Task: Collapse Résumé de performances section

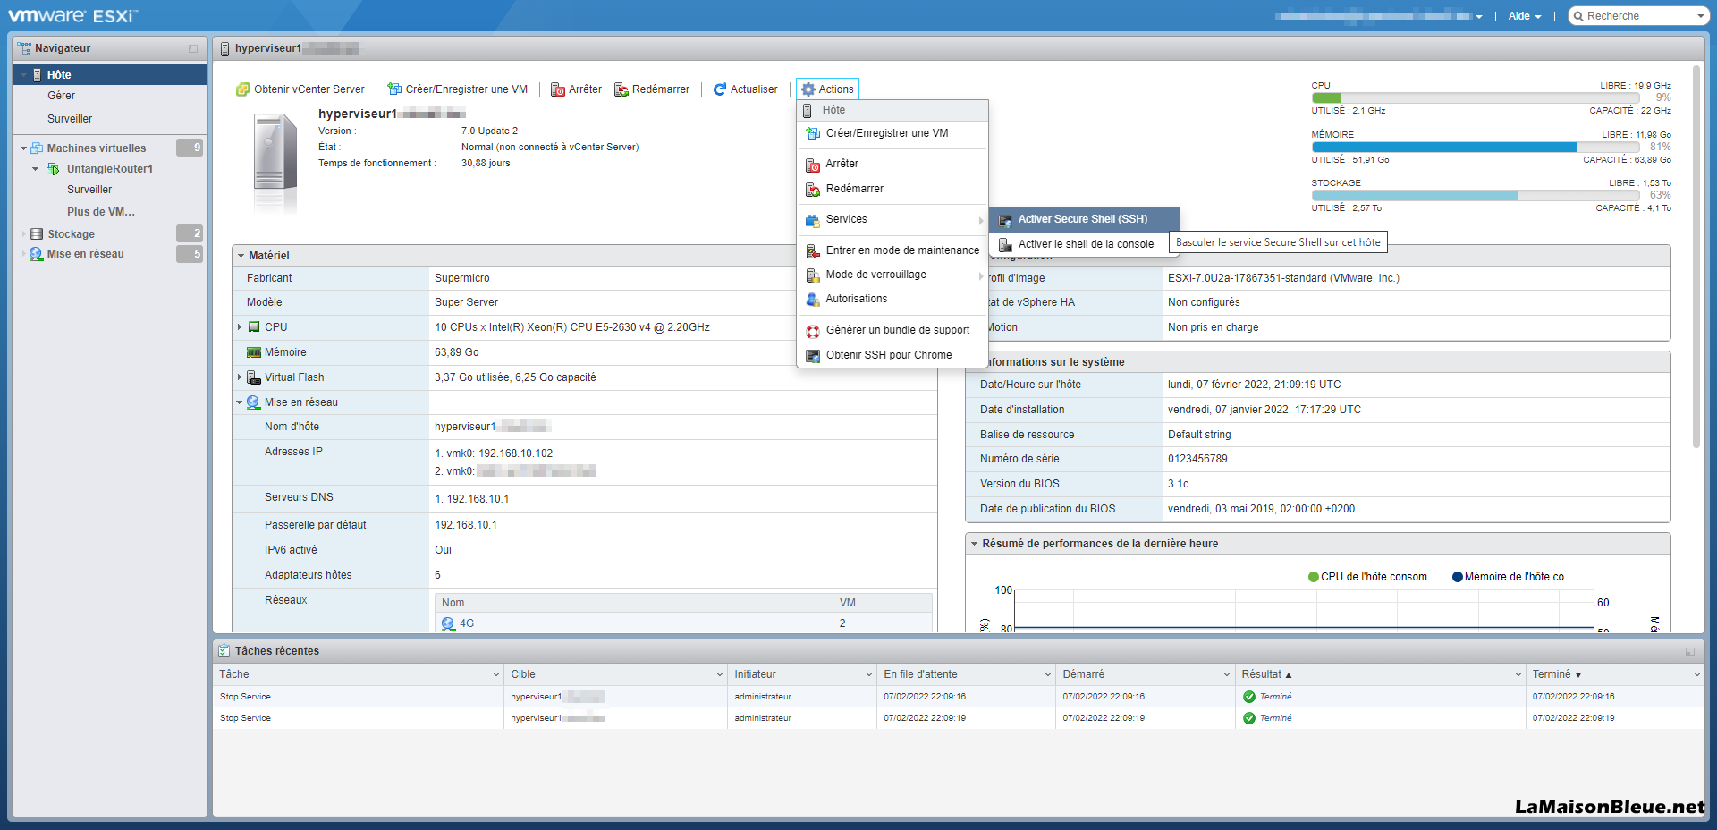Action: click(974, 544)
